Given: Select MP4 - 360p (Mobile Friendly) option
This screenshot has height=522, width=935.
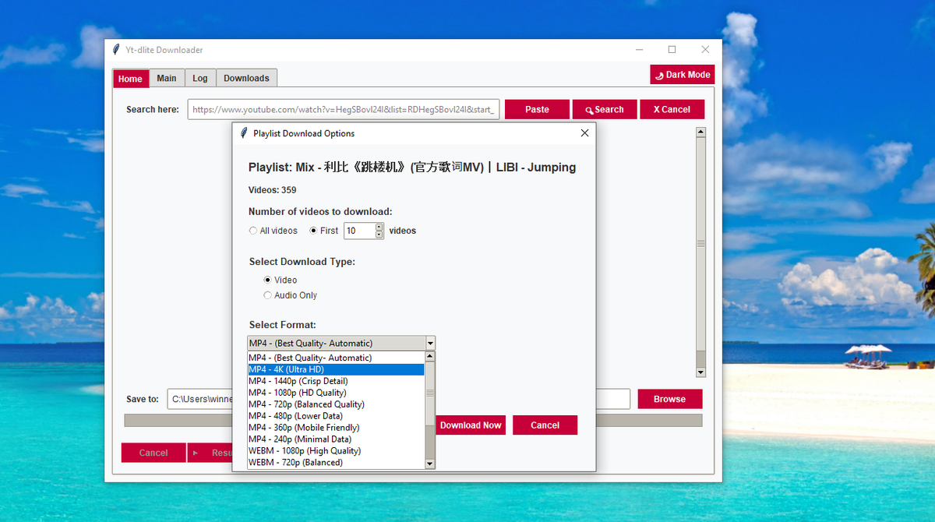Looking at the screenshot, I should coord(336,428).
